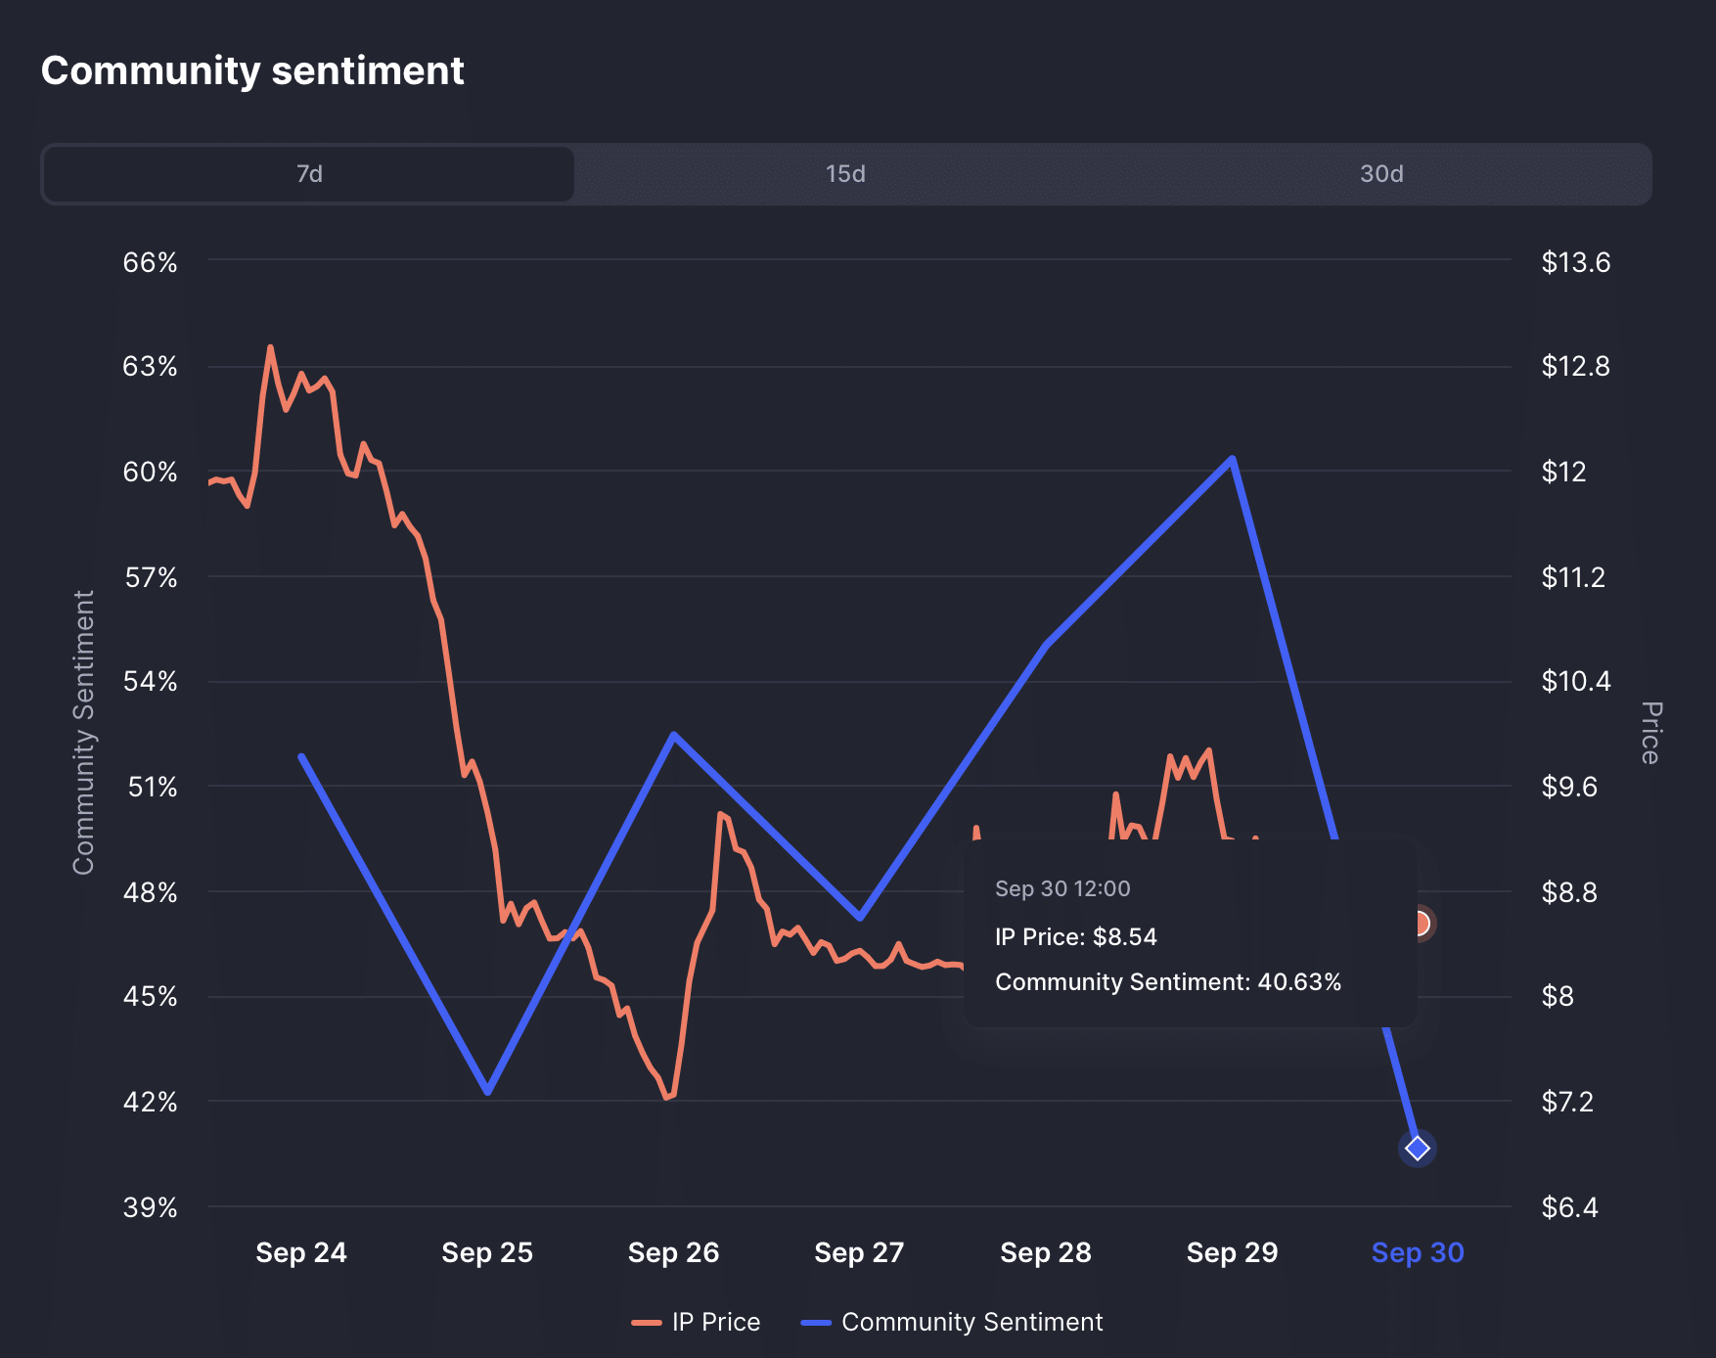This screenshot has width=1716, height=1358.
Task: Click the price line peak near Sep 24
Action: (271, 346)
